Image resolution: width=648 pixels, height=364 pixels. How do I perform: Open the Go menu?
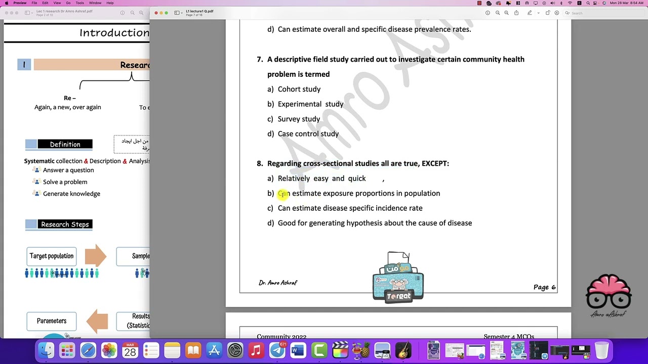click(x=68, y=3)
